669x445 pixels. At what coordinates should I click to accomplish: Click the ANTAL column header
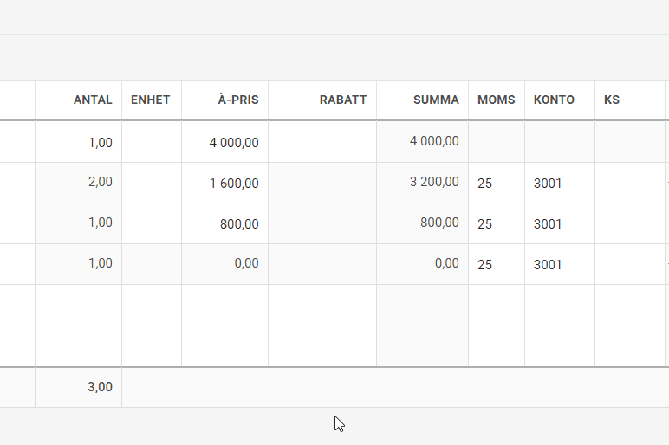tap(93, 100)
